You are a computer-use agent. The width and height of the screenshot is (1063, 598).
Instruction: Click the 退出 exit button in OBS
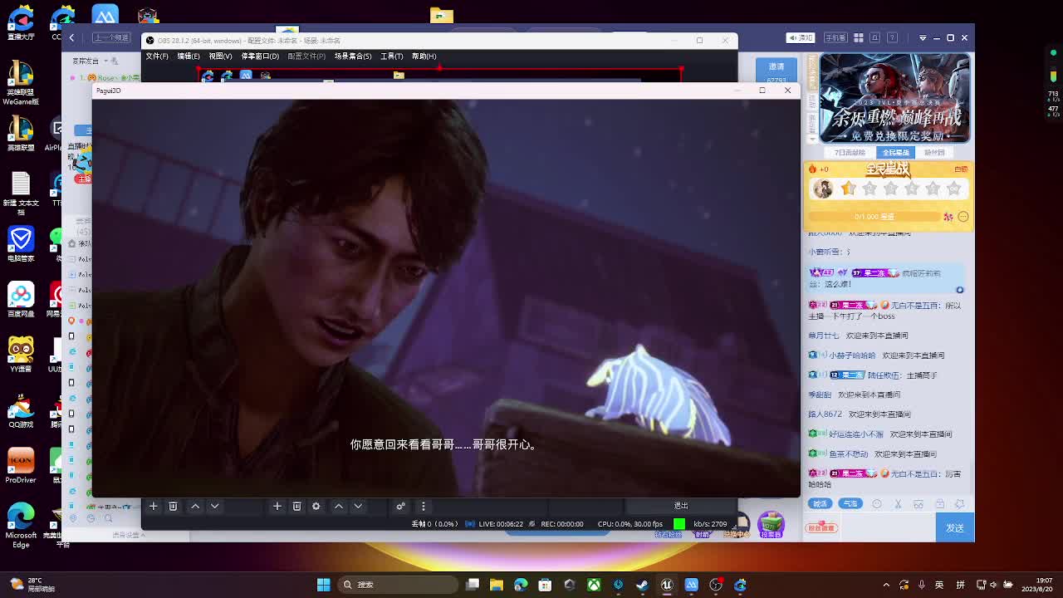(681, 506)
